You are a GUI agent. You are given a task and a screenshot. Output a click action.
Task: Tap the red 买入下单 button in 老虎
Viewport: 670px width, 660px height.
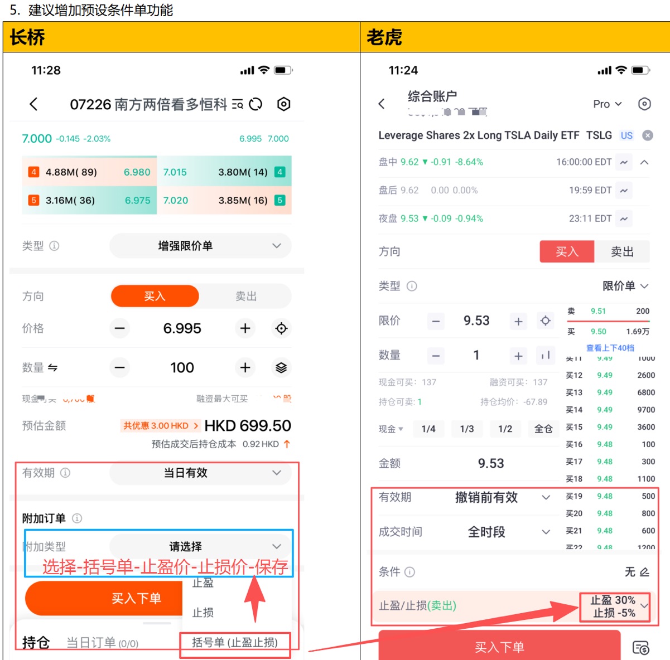click(499, 647)
